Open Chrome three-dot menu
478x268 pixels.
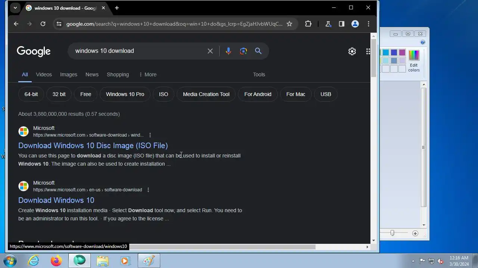[x=369, y=24]
